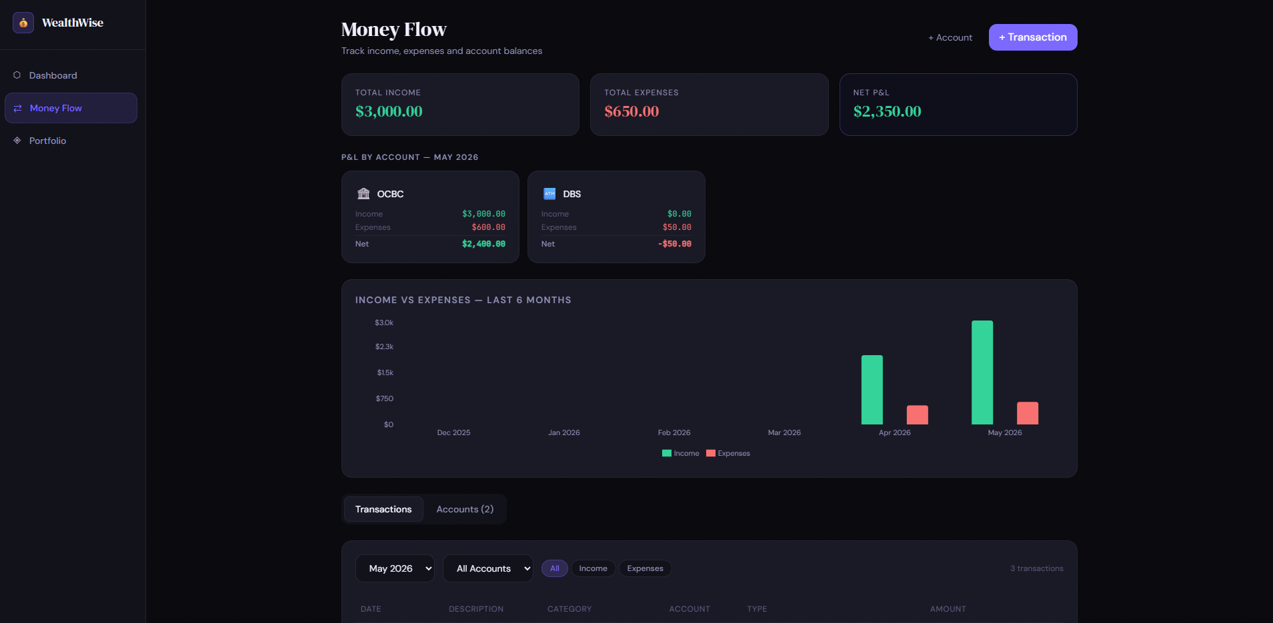Click the Total Income card
Viewport: 1273px width, 623px height.
tap(460, 105)
